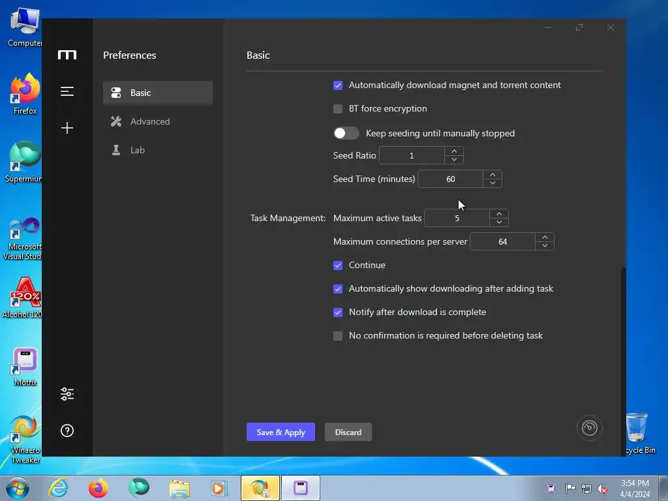Click Seed Time minutes input field
668x501 pixels.
coord(451,179)
